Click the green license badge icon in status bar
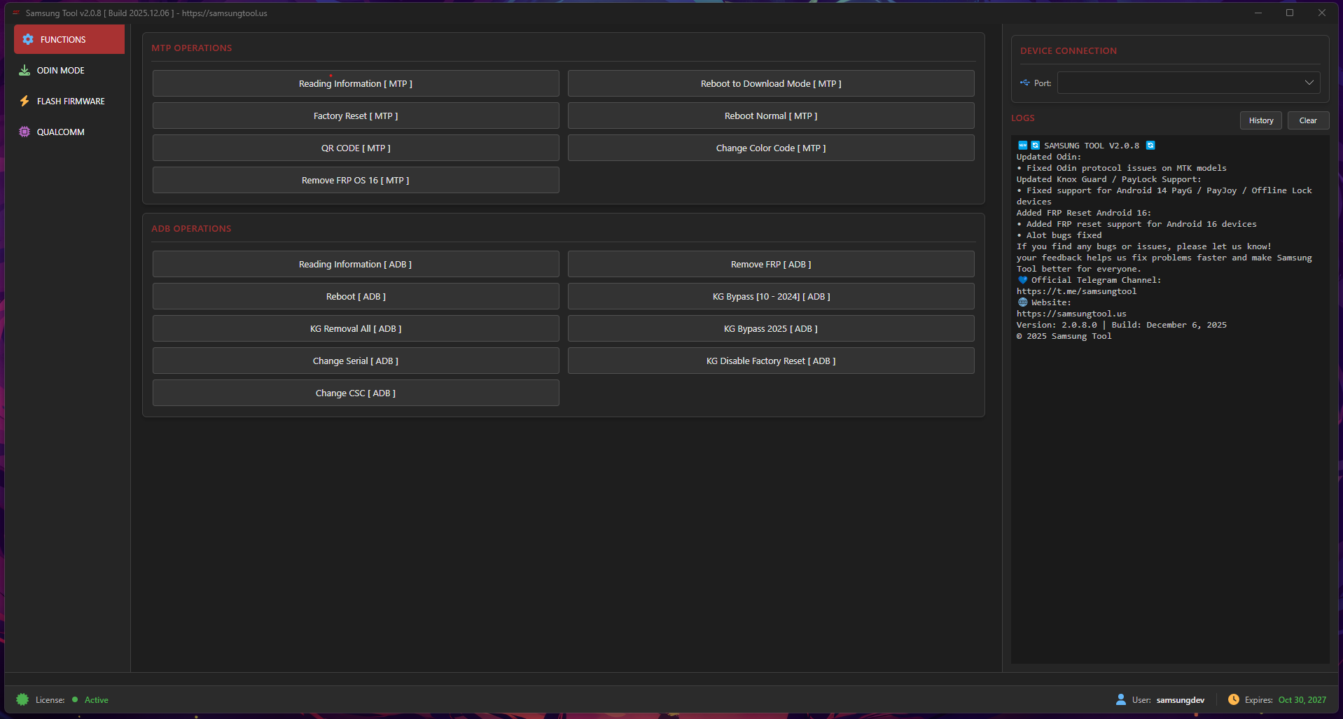Viewport: 1343px width, 719px height. (x=23, y=699)
